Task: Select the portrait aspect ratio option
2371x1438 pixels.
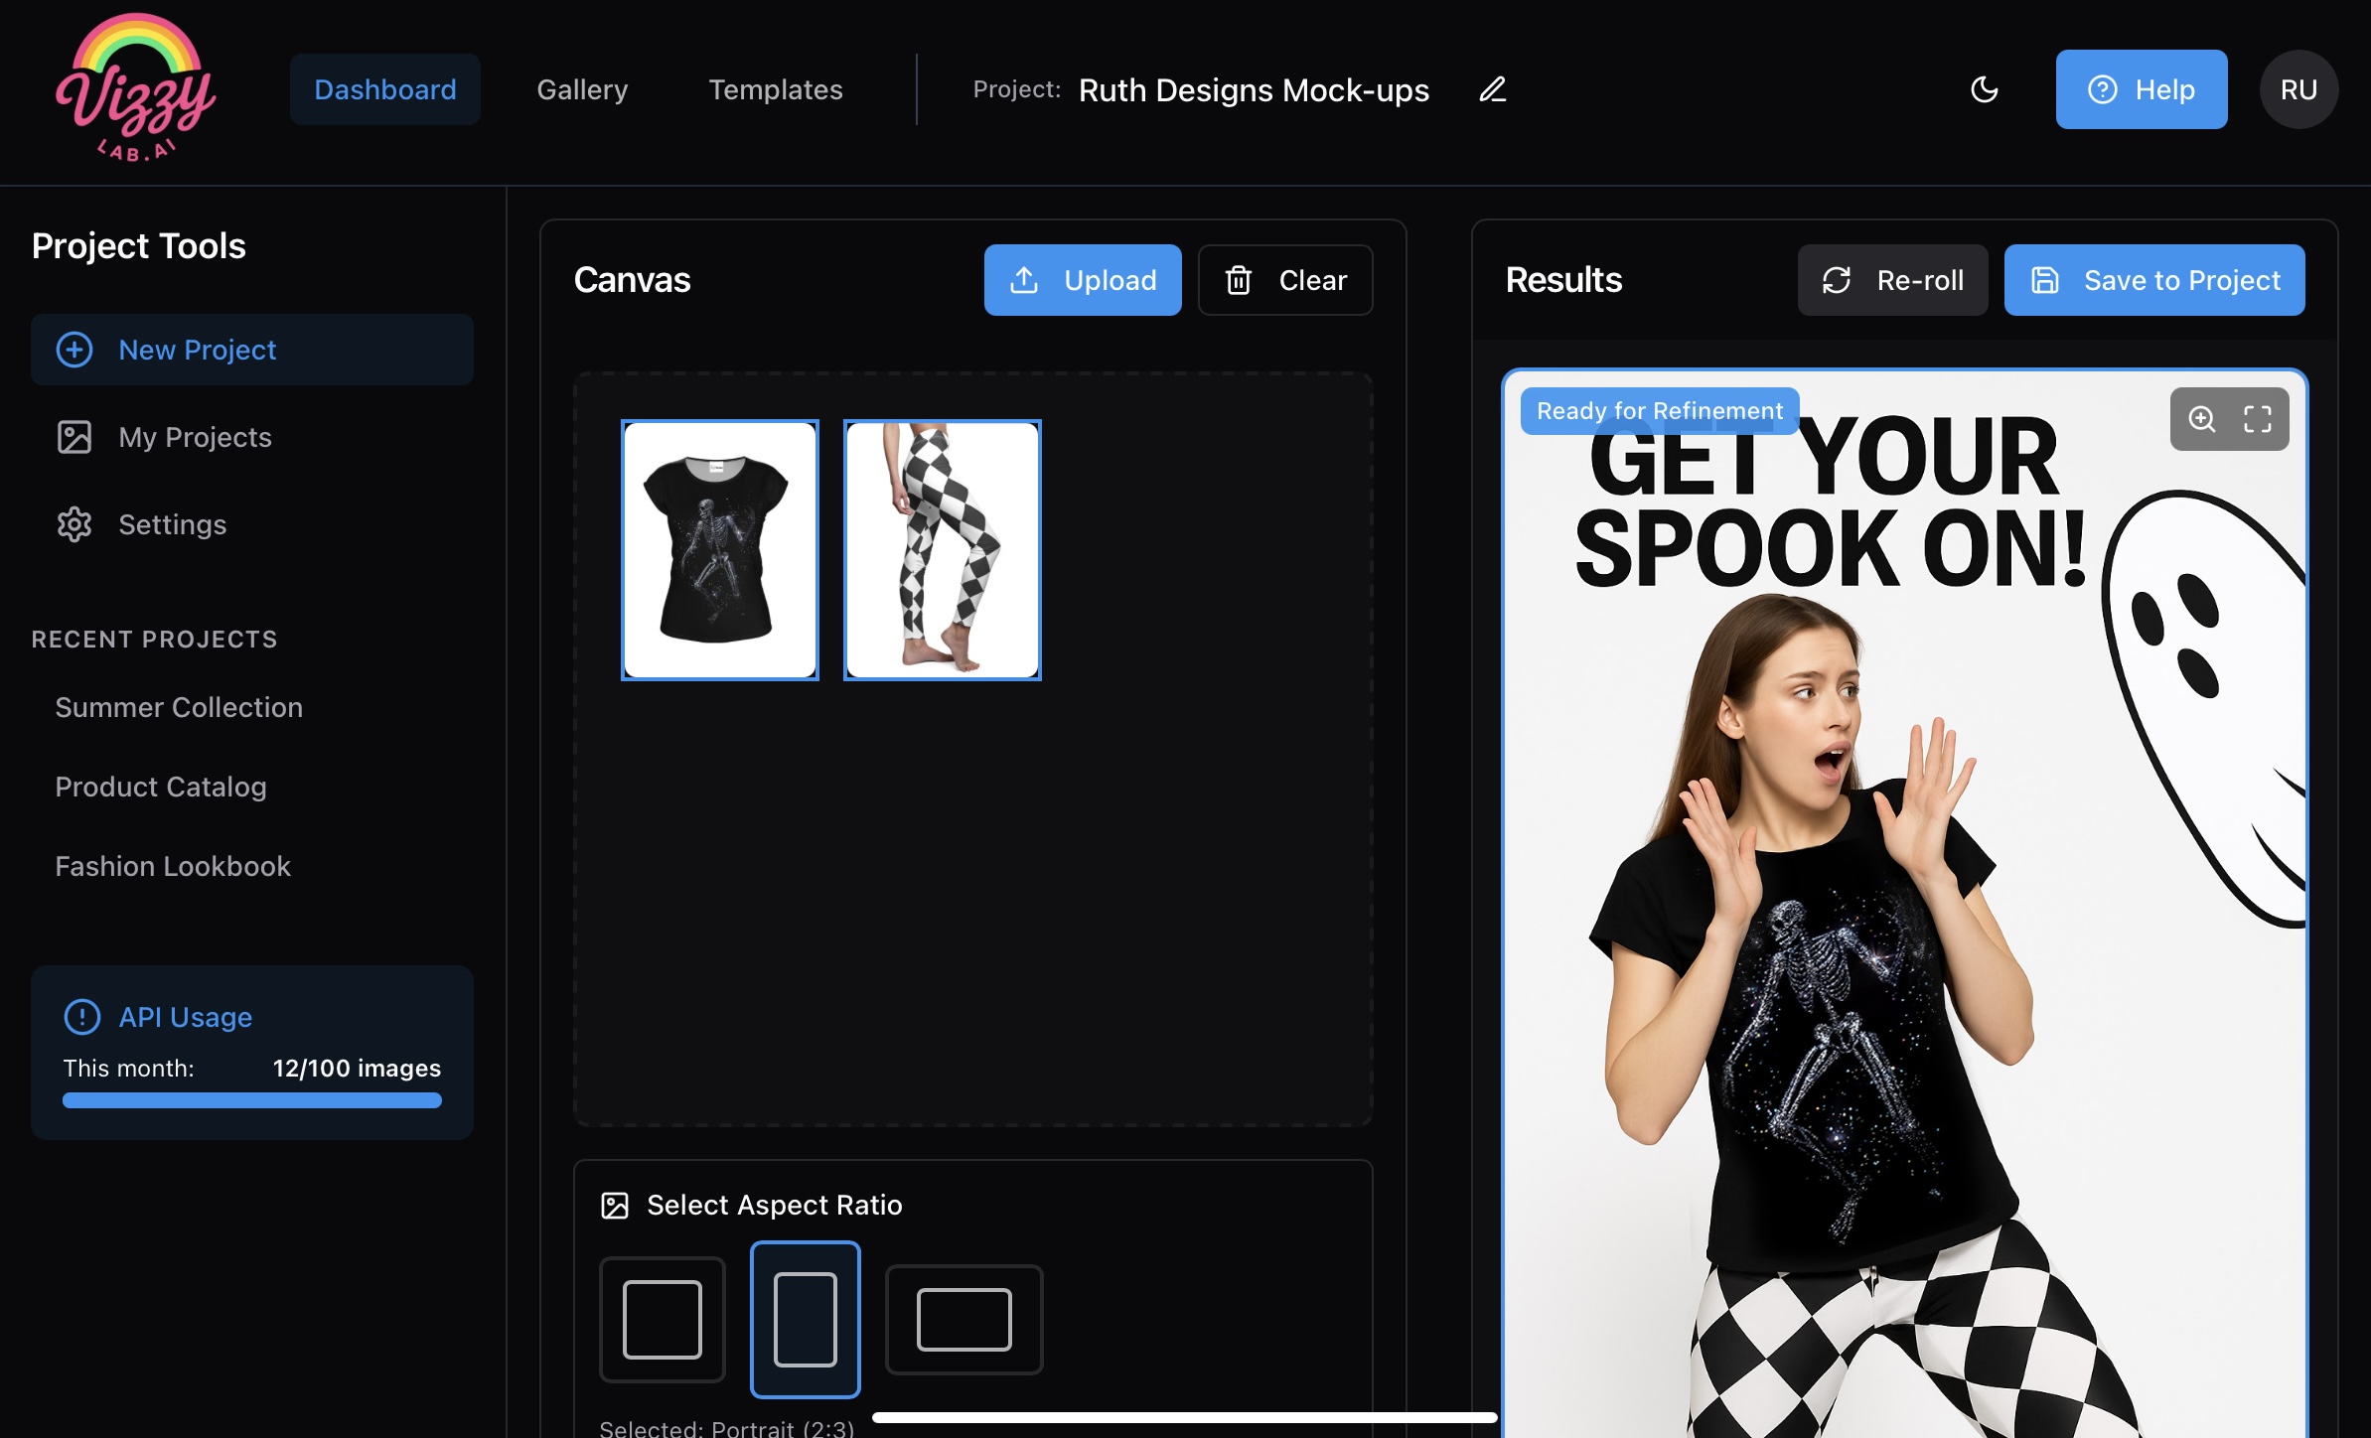Action: point(806,1319)
